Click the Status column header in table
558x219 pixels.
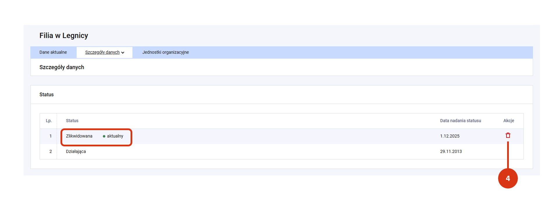pos(72,121)
